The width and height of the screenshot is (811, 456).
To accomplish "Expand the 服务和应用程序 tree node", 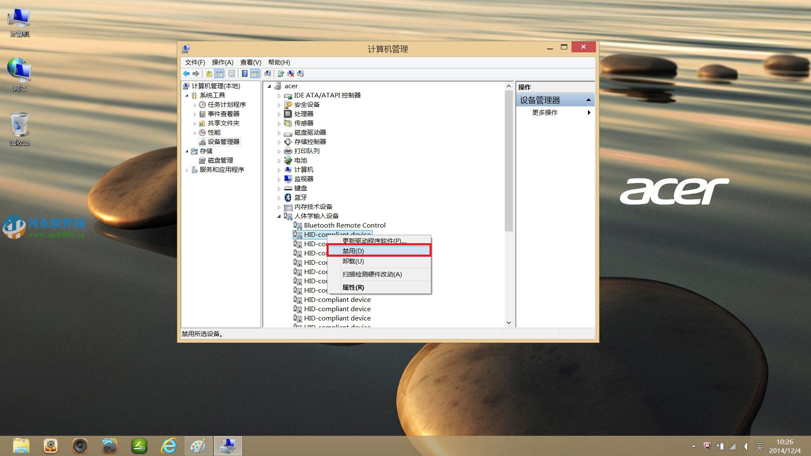I will pos(187,170).
